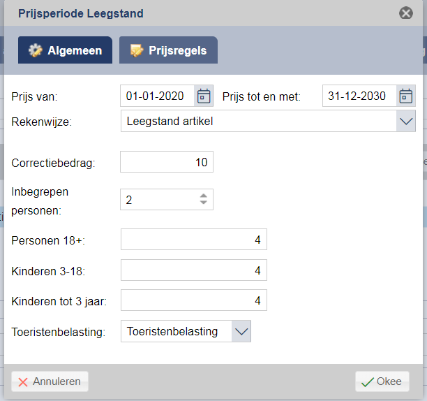Increase Inbegrepen personen with up arrow
The height and width of the screenshot is (401, 427).
(204, 196)
